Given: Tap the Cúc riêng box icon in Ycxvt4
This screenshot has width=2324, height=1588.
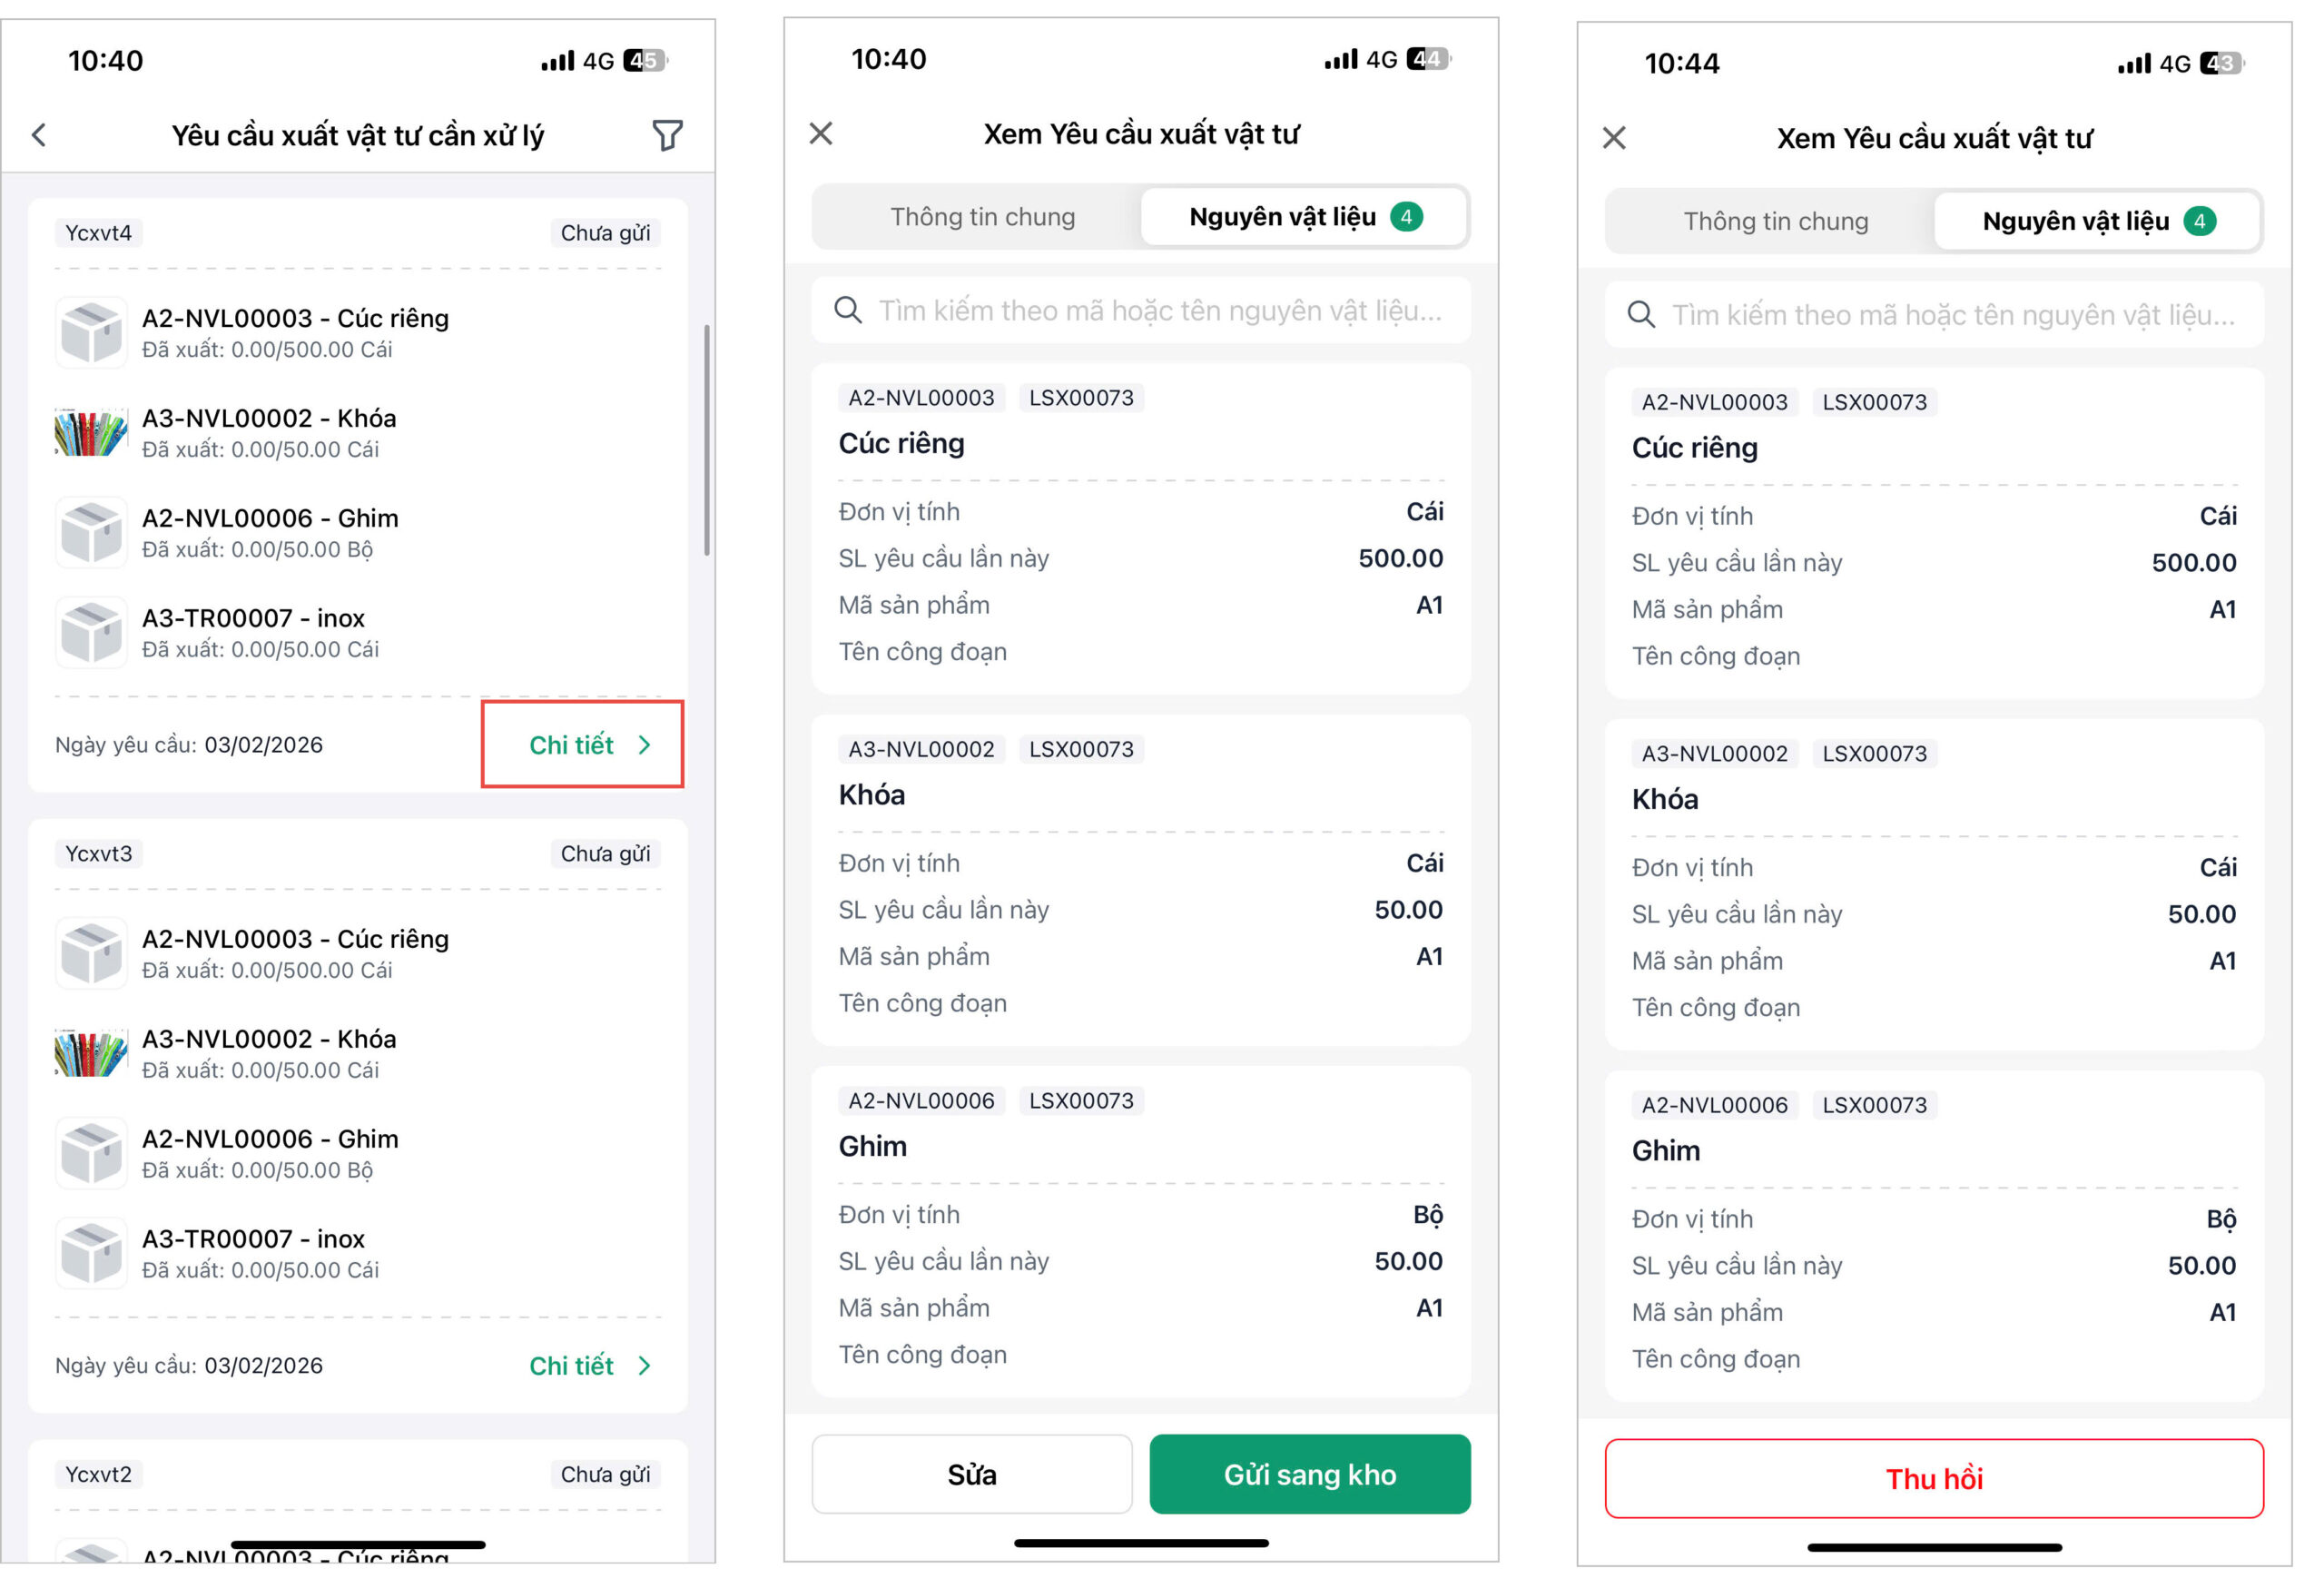Looking at the screenshot, I should pos(91,333).
